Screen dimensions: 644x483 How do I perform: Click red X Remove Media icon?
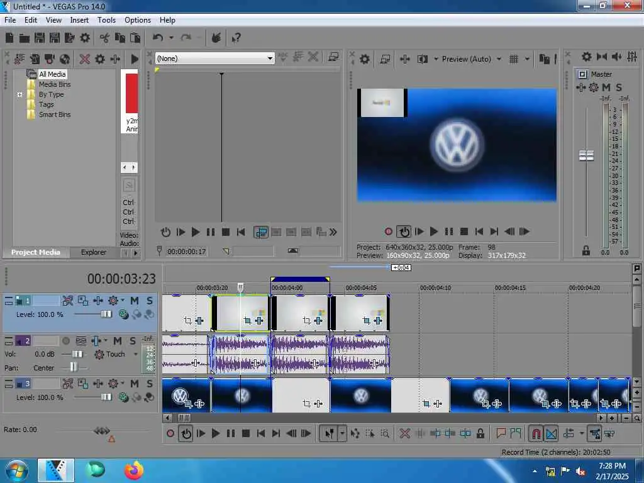pos(85,58)
